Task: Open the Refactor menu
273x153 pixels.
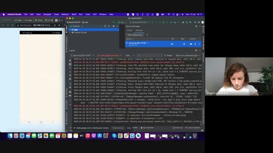Action: [x=65, y=14]
